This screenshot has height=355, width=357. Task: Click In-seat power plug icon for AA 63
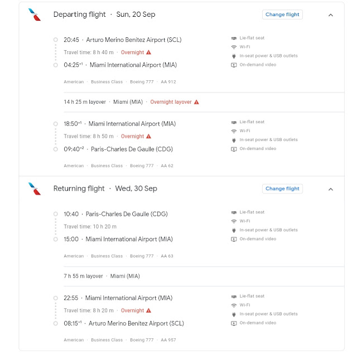coord(234,230)
